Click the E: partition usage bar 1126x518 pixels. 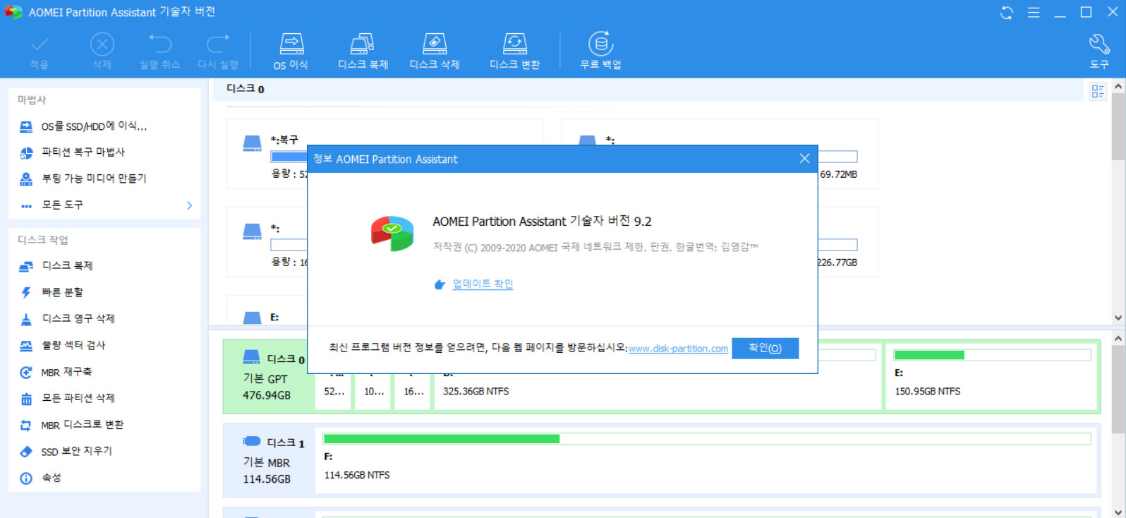point(992,355)
